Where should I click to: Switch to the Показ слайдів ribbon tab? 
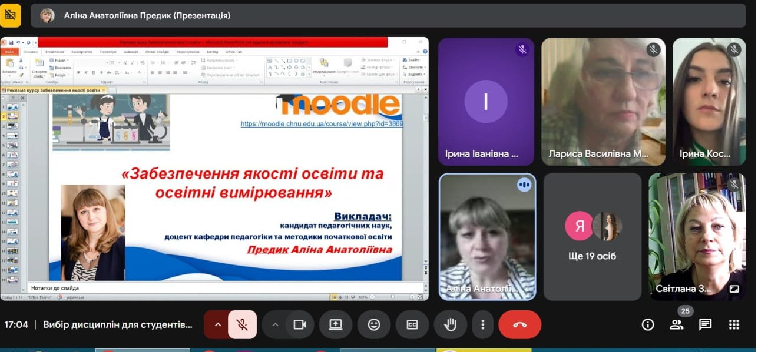point(157,52)
